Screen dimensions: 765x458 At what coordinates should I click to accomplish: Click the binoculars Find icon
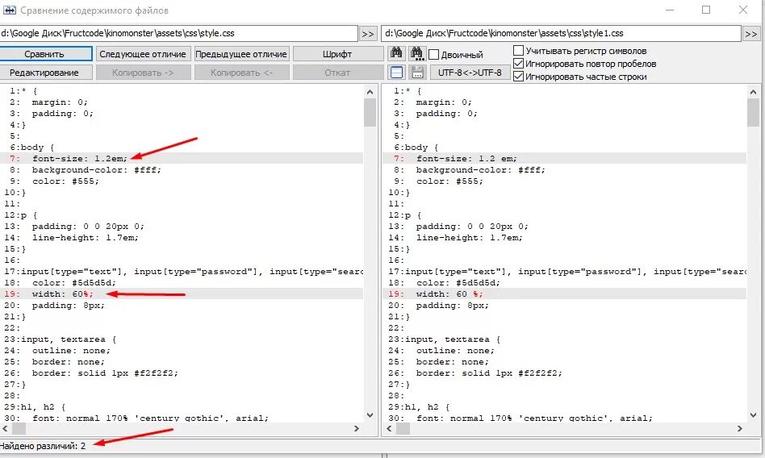tap(397, 53)
